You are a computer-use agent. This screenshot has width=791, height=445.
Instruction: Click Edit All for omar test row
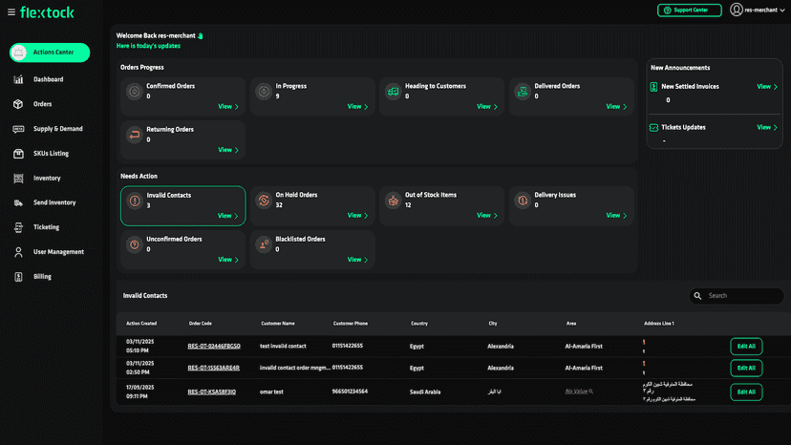[746, 392]
